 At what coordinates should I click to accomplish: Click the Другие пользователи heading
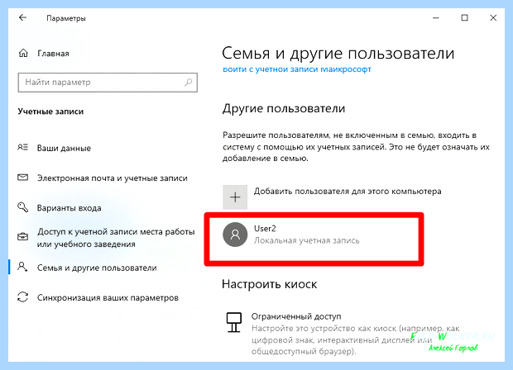click(x=284, y=108)
